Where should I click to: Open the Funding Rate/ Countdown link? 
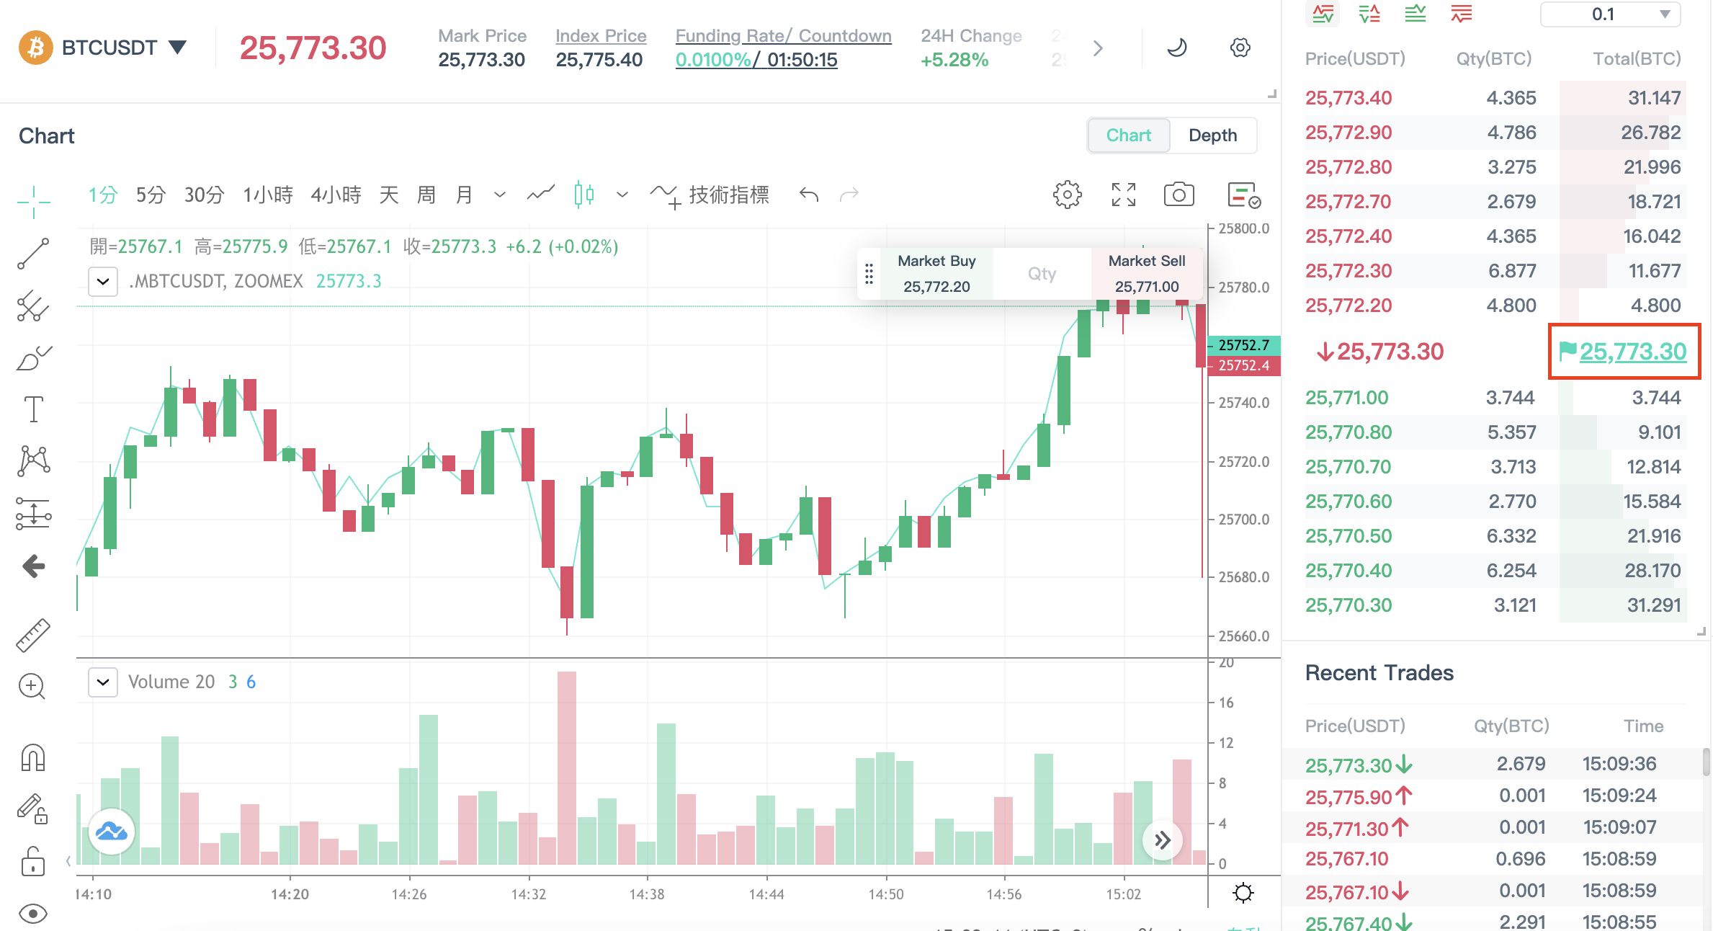point(783,36)
